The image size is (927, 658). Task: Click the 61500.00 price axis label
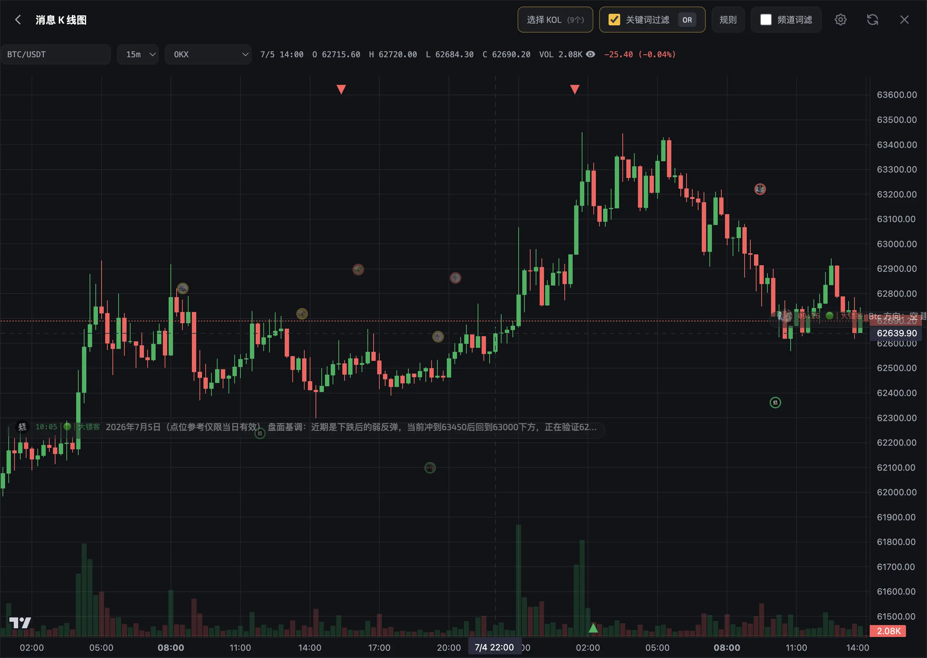tap(896, 616)
